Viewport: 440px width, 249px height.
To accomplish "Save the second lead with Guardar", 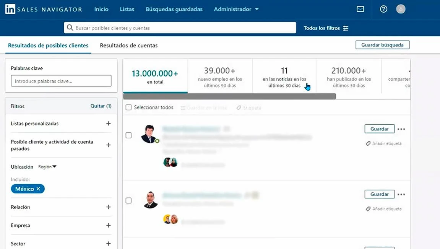I will [x=380, y=194].
